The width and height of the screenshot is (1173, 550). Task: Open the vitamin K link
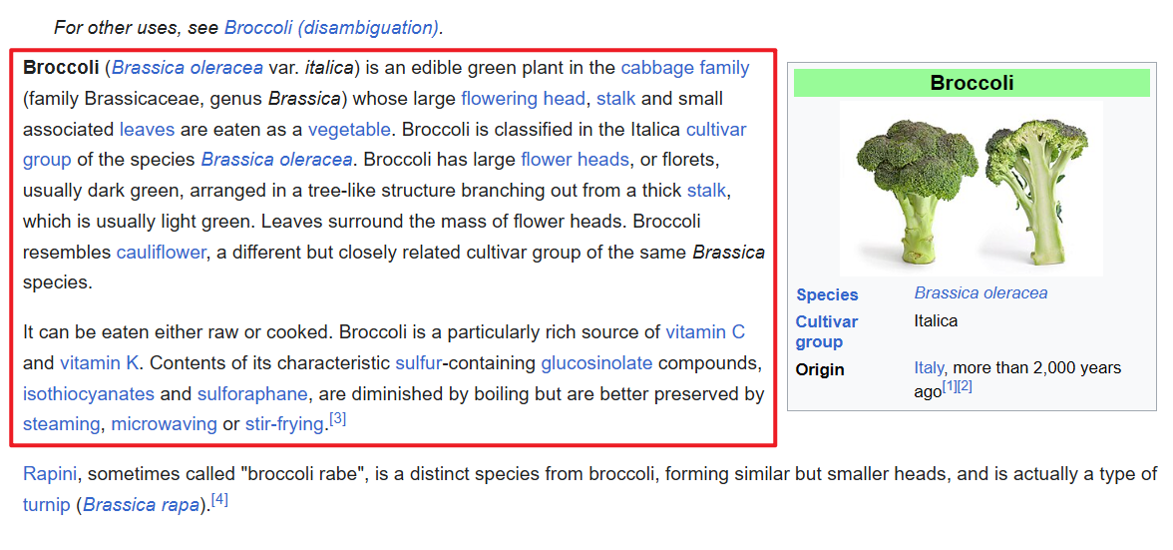pyautogui.click(x=101, y=362)
